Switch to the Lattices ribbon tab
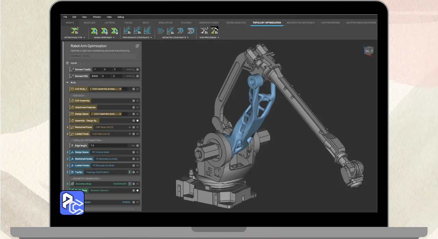Viewport: 438px width, 239px height. point(110,23)
